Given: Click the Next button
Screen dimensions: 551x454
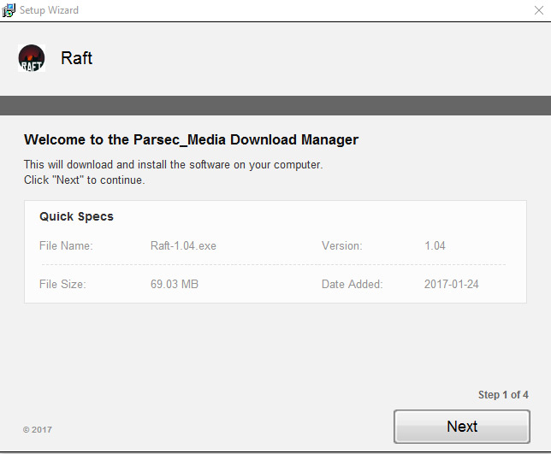Looking at the screenshot, I should [x=462, y=427].
